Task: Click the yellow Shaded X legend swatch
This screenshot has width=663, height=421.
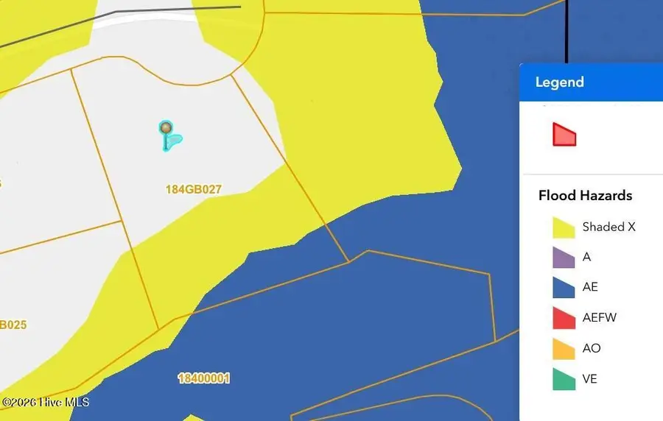Action: [x=564, y=227]
